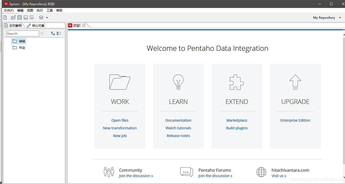Open the 执行 menu

tap(40, 11)
